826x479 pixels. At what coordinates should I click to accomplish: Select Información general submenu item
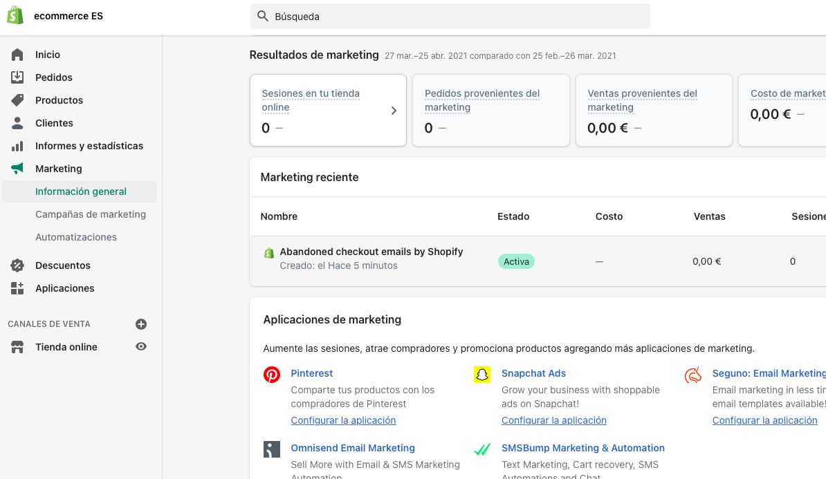[79, 191]
